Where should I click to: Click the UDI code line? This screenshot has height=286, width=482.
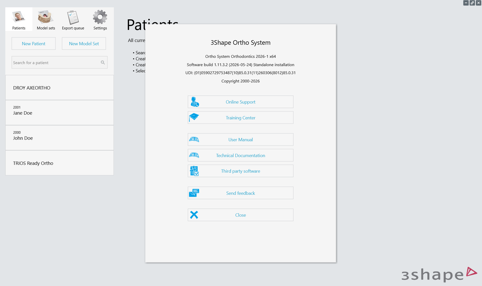pyautogui.click(x=240, y=73)
